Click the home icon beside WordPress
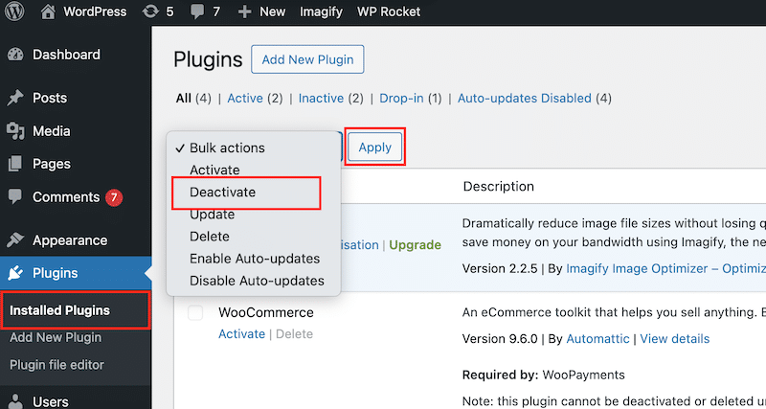The width and height of the screenshot is (766, 409). (x=48, y=11)
